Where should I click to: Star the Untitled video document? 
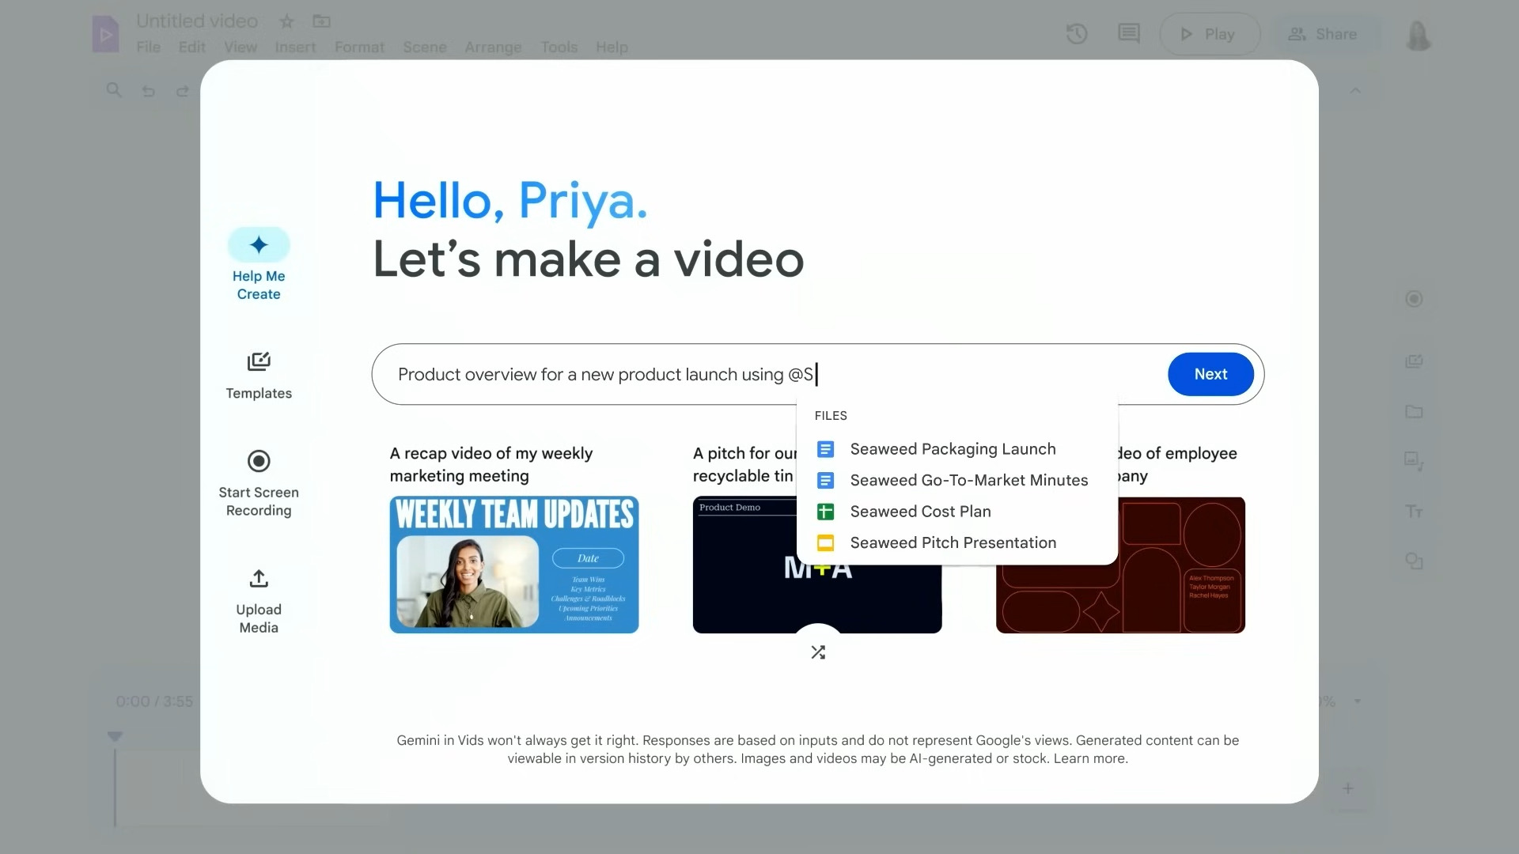pos(286,21)
